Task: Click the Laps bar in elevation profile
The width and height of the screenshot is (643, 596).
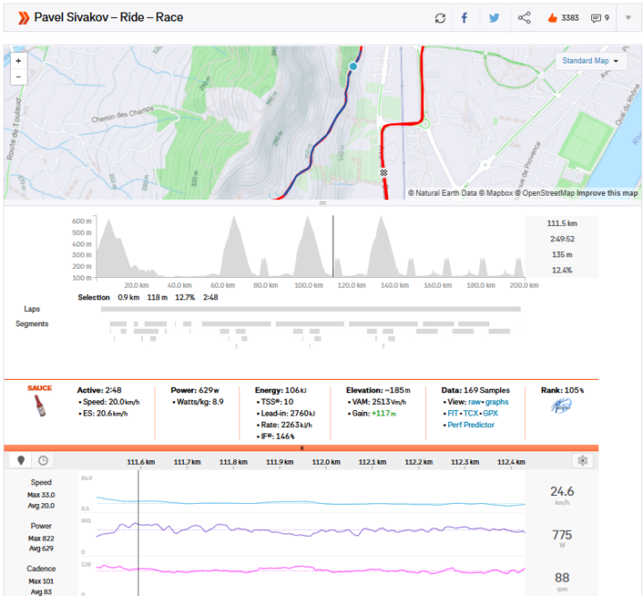Action: point(310,309)
